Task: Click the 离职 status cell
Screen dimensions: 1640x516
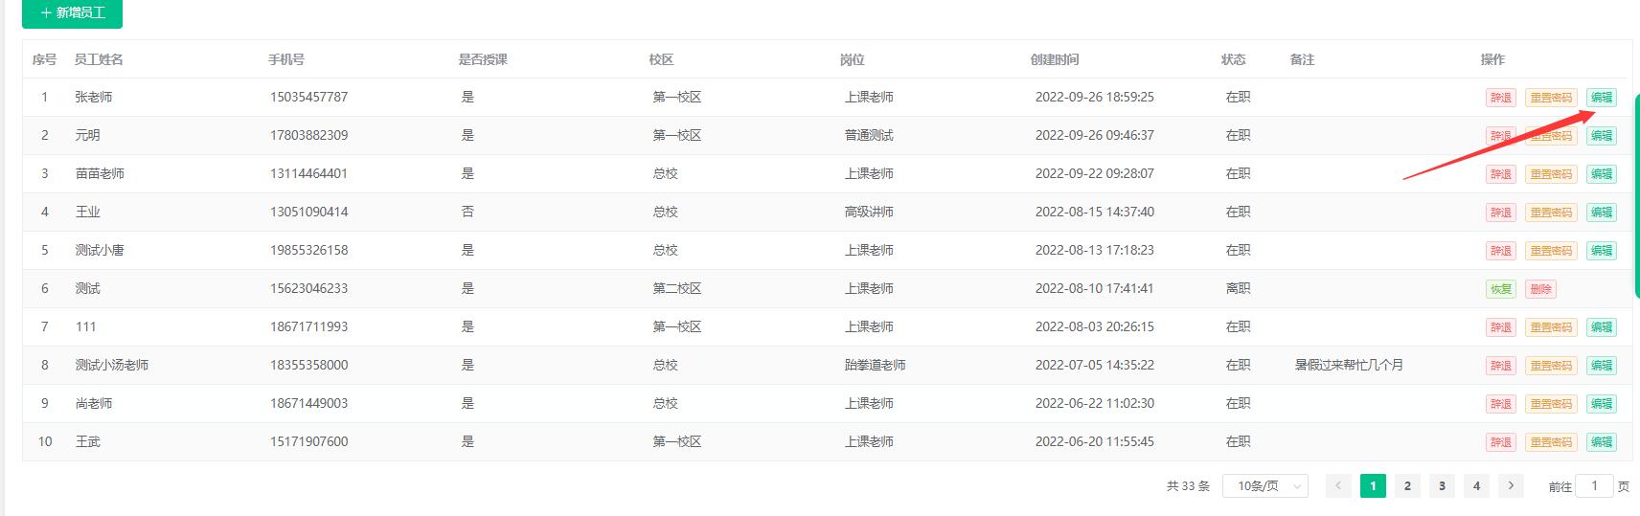Action: point(1238,289)
